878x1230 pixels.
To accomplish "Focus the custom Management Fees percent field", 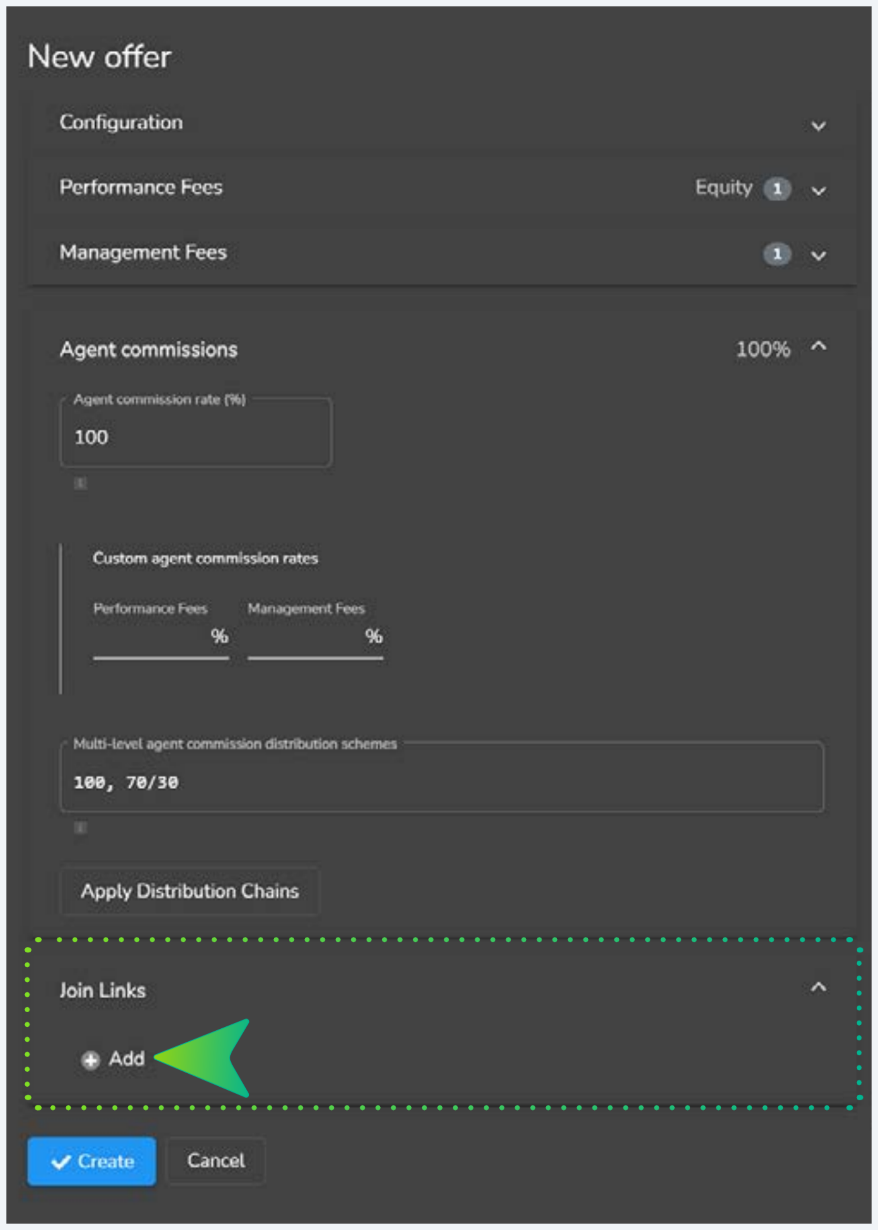I will pos(315,637).
